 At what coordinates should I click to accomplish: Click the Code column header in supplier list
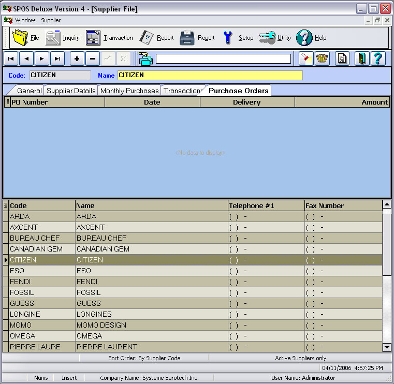42,205
